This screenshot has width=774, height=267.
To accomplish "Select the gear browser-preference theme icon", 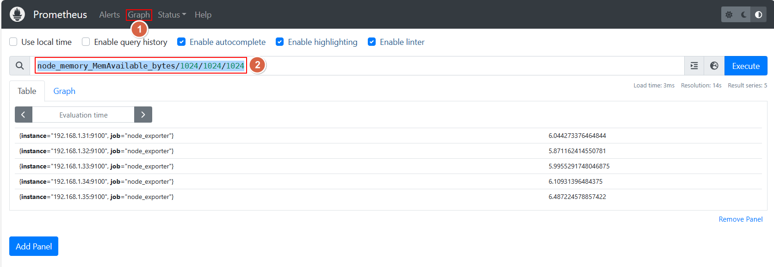I will [729, 15].
